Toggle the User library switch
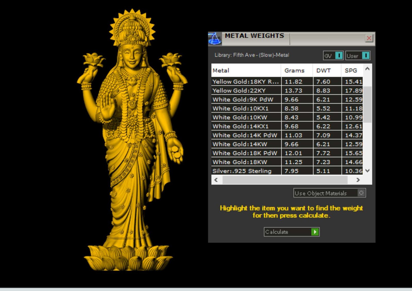 pos(365,56)
